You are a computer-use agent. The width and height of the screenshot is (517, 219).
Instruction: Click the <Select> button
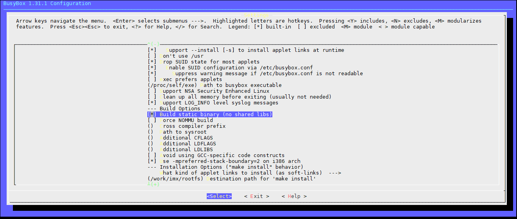pyautogui.click(x=219, y=196)
